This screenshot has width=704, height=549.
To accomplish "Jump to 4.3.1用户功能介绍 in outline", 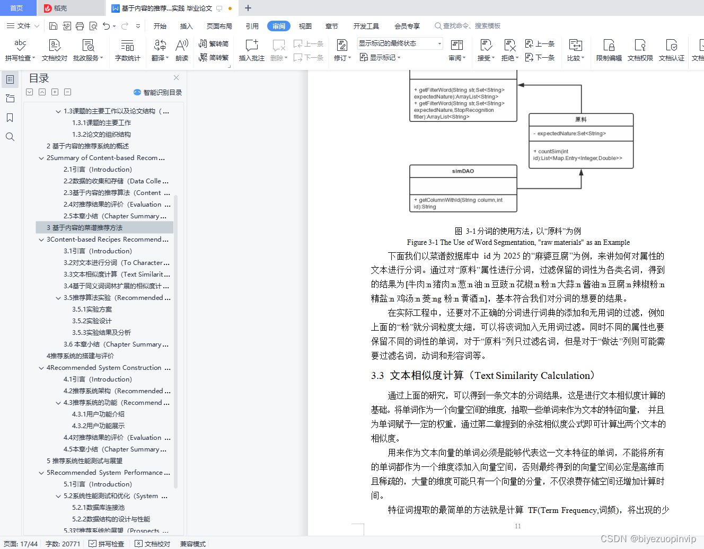I will [98, 414].
